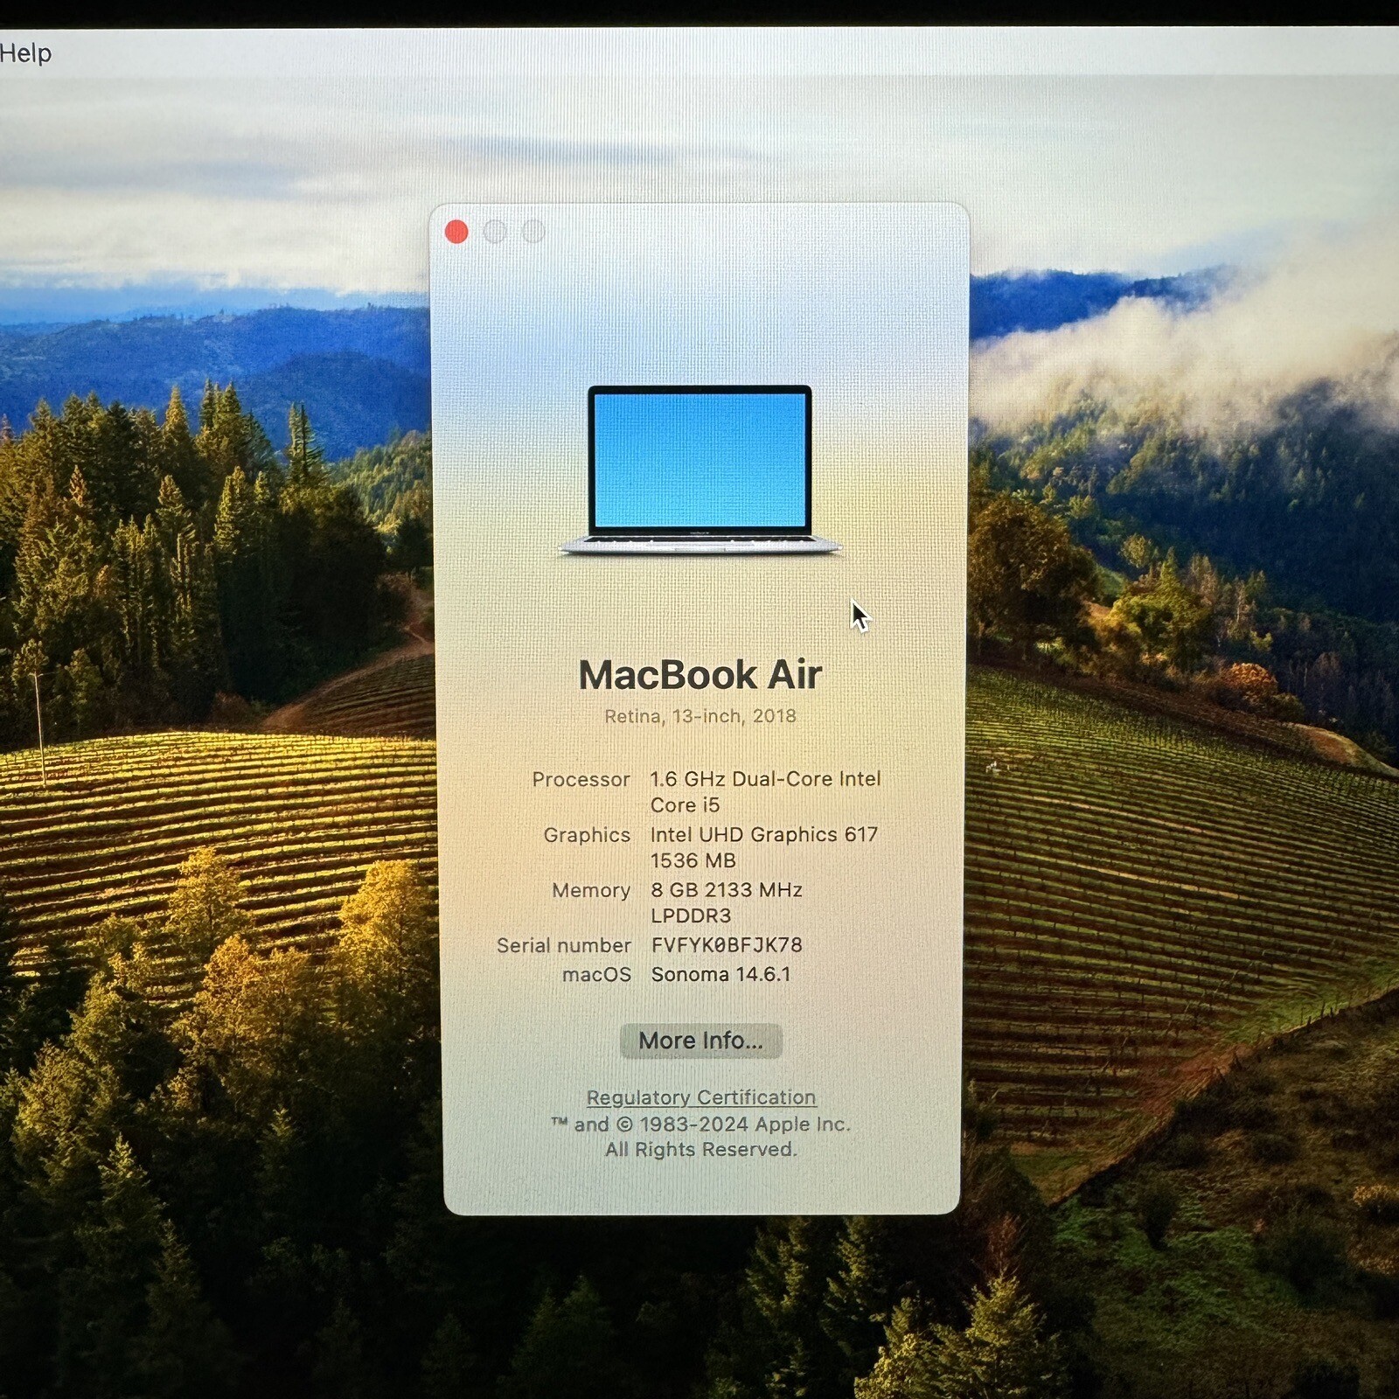Click the 1.6 GHz Dual-Core Intel processor value

765,791
